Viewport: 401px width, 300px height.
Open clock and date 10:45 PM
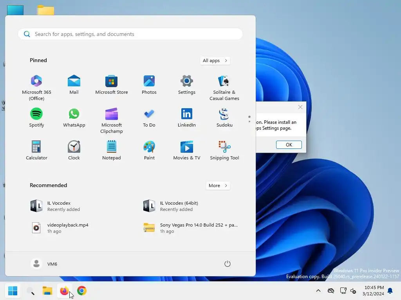(373, 291)
